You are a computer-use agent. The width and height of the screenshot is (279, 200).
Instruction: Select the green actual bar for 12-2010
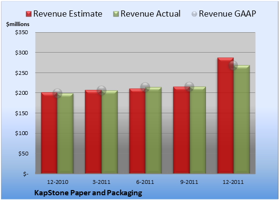pyautogui.click(x=65, y=134)
